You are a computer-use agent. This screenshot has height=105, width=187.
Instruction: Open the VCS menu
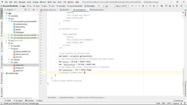click(x=65, y=2)
